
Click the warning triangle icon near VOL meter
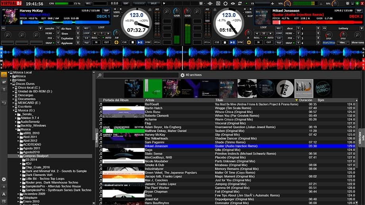(x=321, y=4)
